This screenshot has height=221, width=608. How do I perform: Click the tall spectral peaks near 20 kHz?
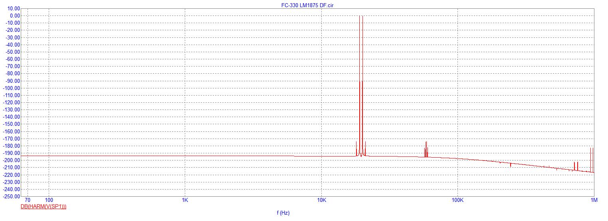361,86
